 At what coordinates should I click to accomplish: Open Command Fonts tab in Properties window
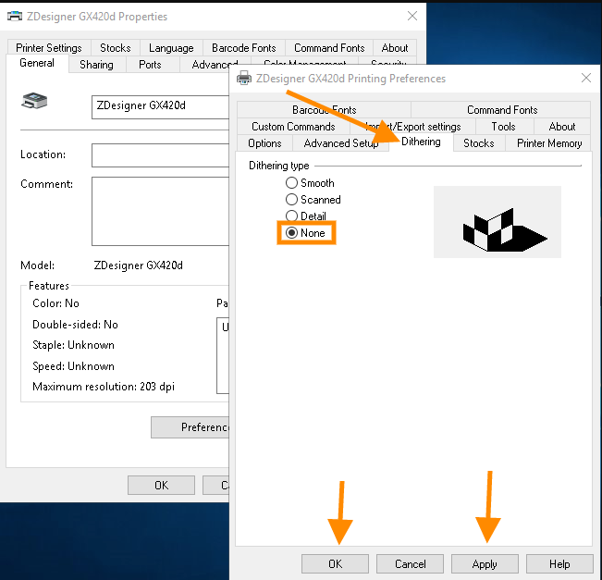click(329, 47)
